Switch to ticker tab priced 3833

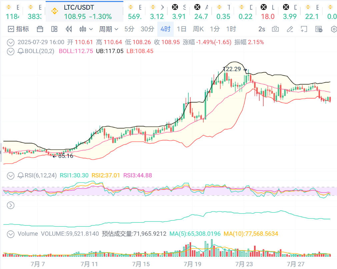(x=34, y=12)
